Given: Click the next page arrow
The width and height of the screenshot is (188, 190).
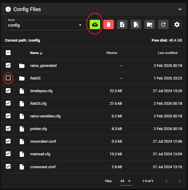Looking at the screenshot, I should pyautogui.click(x=180, y=181).
